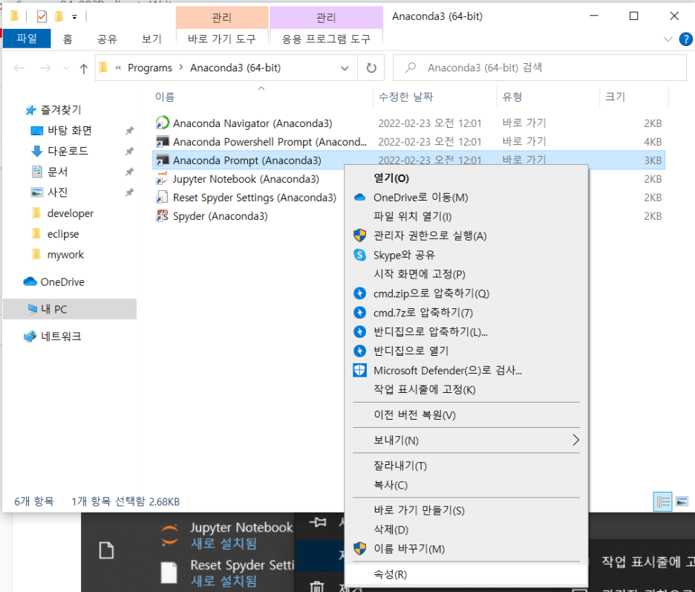The image size is (695, 592).
Task: Choose 관리자 권한으로 실행(A)
Action: tap(466, 235)
